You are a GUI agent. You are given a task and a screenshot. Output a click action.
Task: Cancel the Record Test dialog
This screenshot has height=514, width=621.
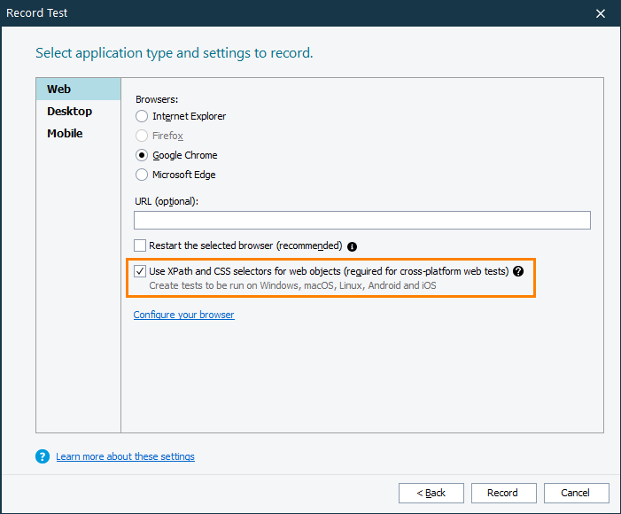[x=576, y=493]
